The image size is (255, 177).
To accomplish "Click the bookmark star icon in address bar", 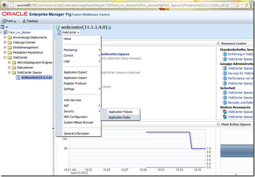I will pos(232,5).
